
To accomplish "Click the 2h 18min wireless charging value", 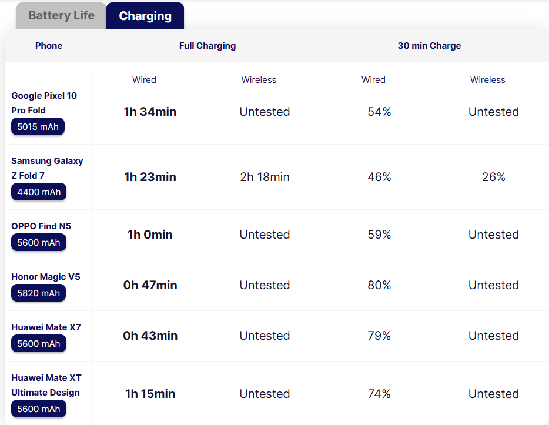I will (x=265, y=177).
